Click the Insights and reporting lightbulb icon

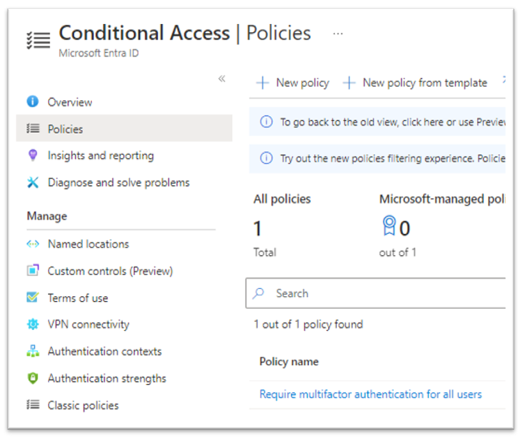tap(32, 155)
